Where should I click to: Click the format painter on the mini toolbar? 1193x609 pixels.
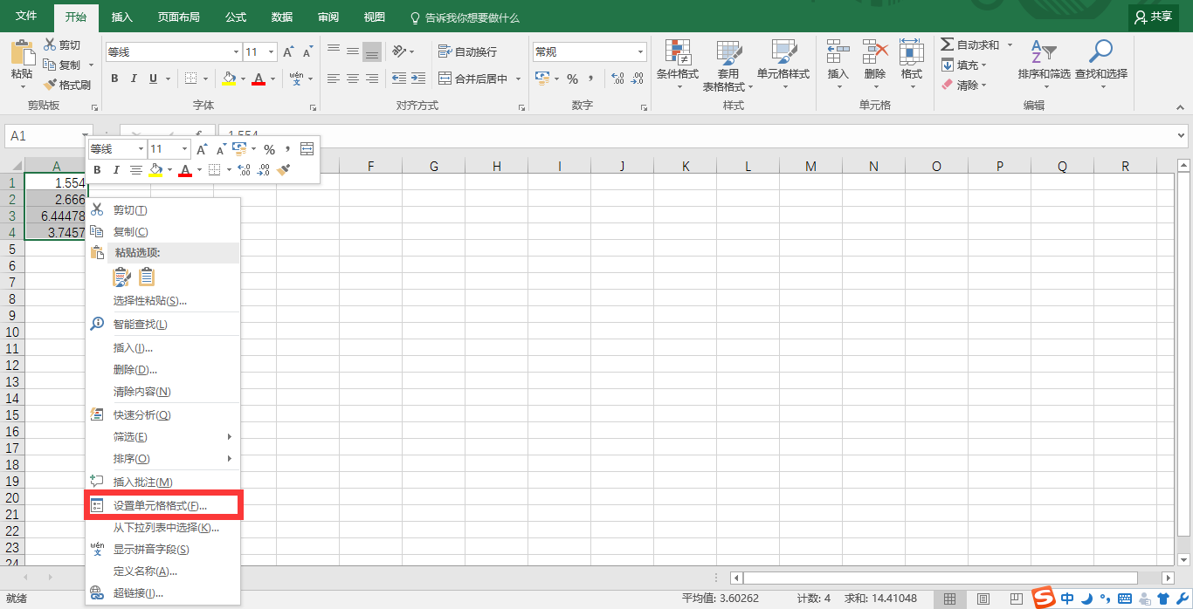(x=283, y=170)
